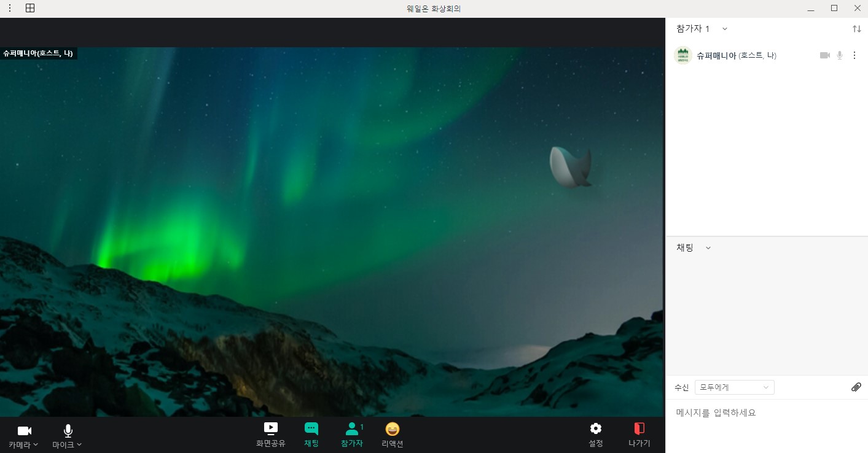868x453 pixels.
Task: Click the 수신 label
Action: pos(681,387)
